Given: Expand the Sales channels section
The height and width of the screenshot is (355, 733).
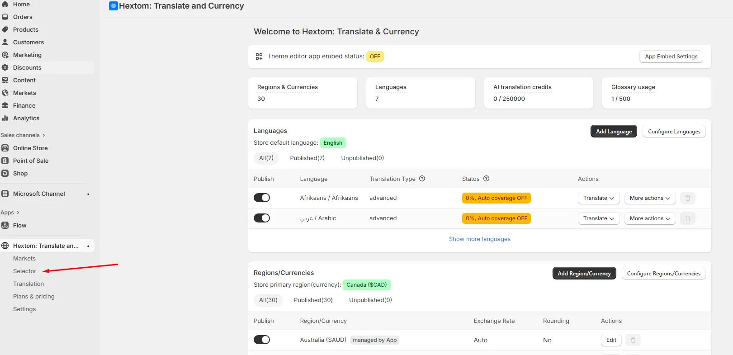Looking at the screenshot, I should [x=23, y=135].
